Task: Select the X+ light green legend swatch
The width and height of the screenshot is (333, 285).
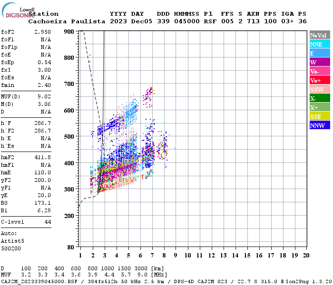Action: pos(320,107)
